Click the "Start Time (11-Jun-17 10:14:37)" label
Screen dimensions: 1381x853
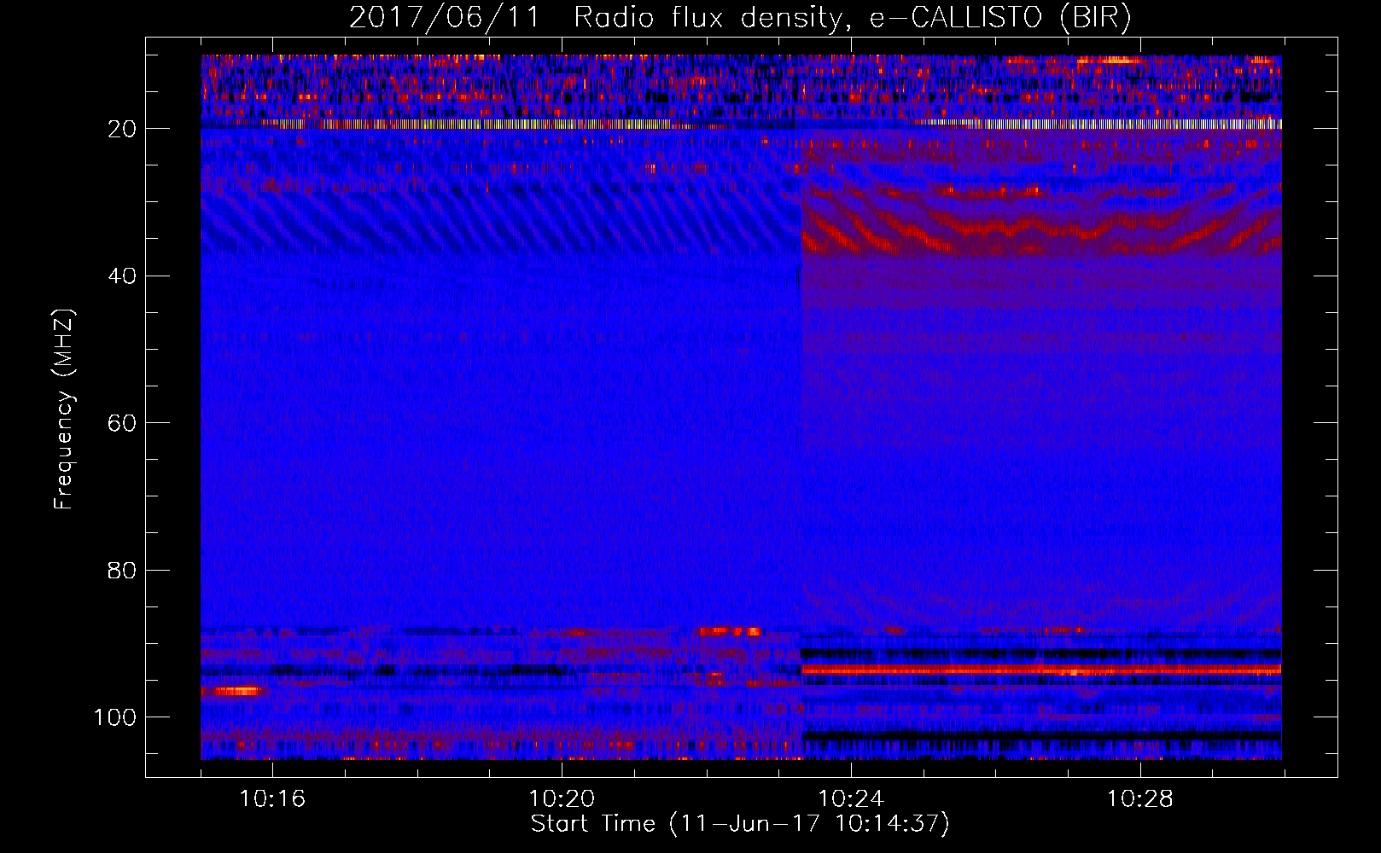coord(740,824)
